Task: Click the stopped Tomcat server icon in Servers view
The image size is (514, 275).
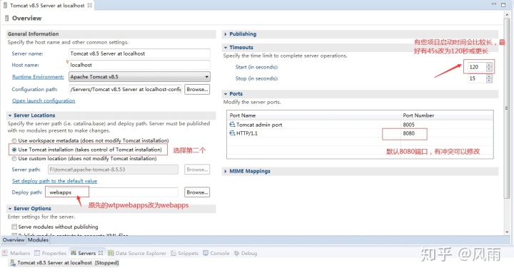Action: point(12,263)
